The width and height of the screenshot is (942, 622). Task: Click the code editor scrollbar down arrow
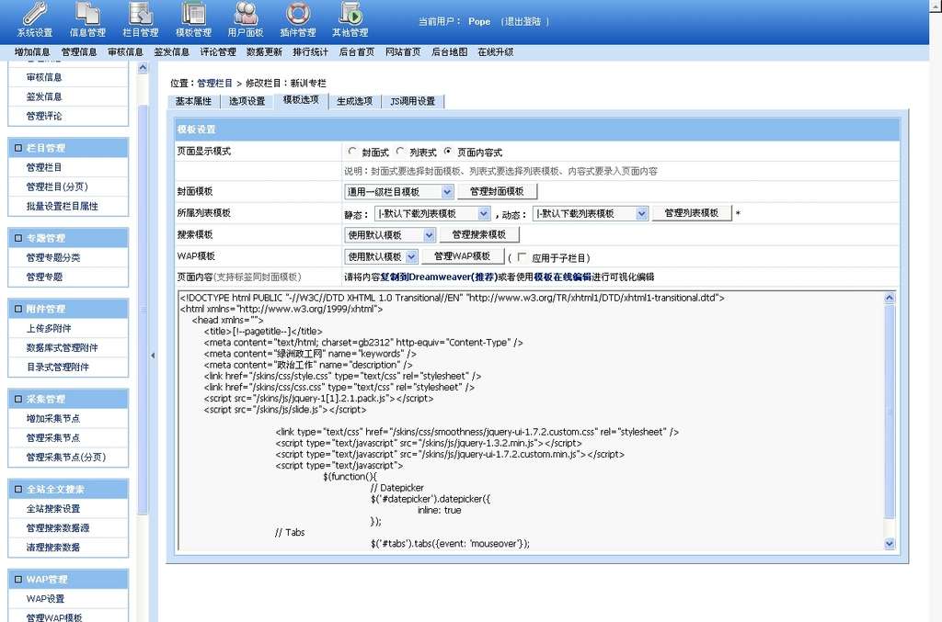click(x=890, y=543)
